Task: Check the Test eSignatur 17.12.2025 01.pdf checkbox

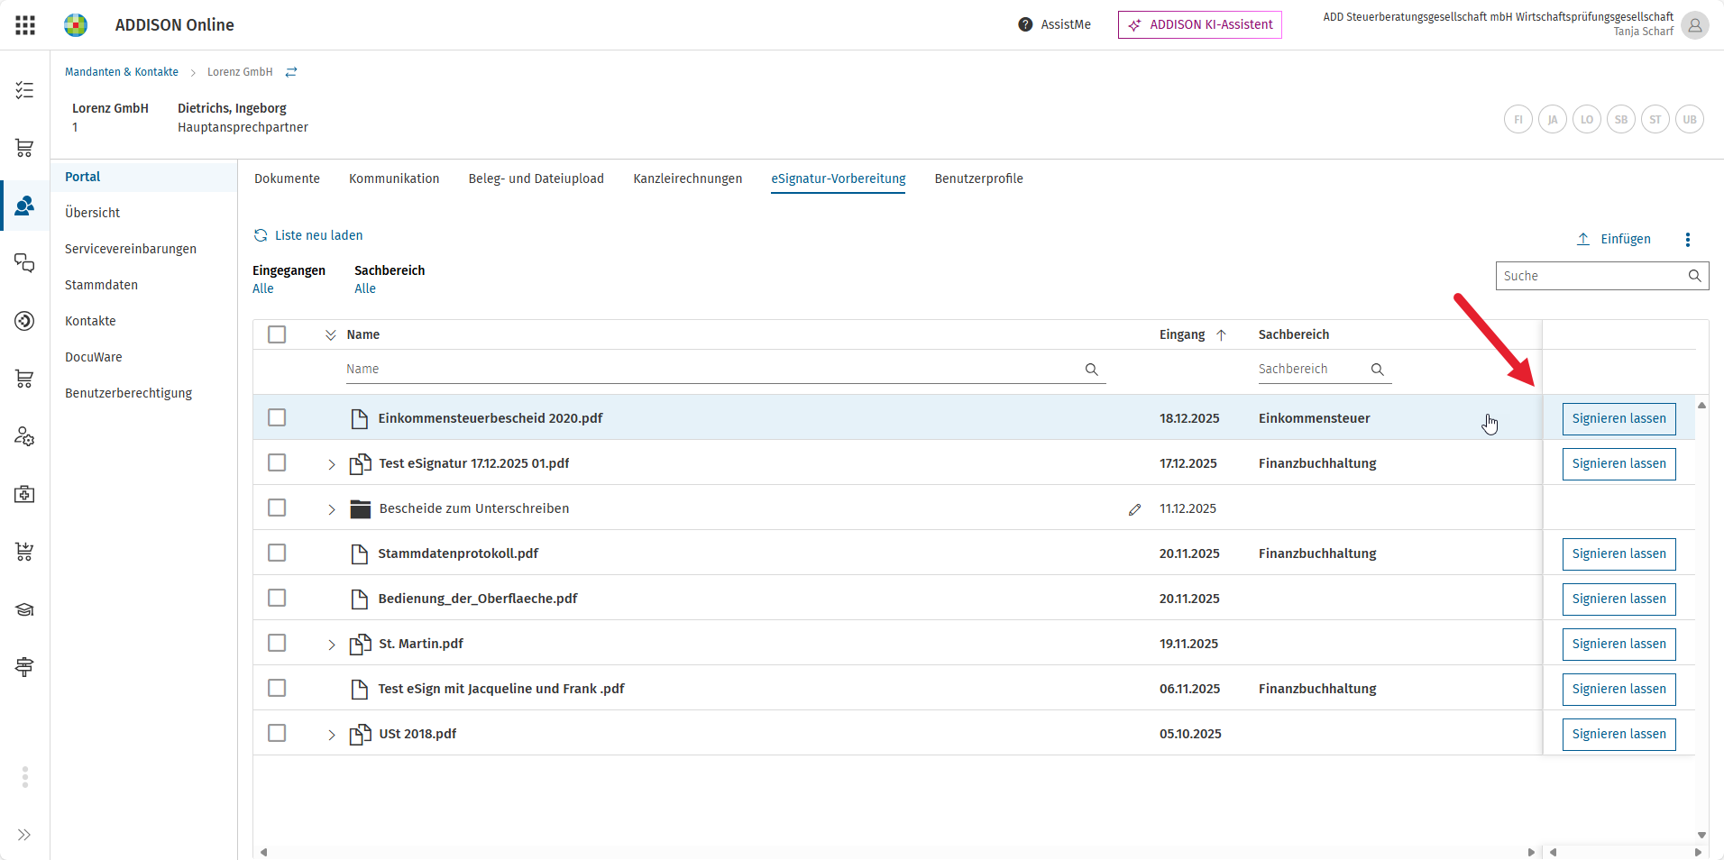Action: (277, 462)
